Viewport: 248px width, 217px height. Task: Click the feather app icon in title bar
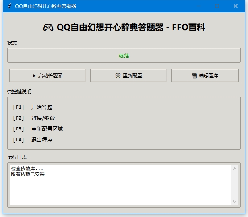(x=10, y=6)
